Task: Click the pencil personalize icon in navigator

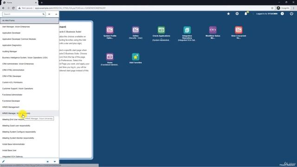Action: (3, 161)
